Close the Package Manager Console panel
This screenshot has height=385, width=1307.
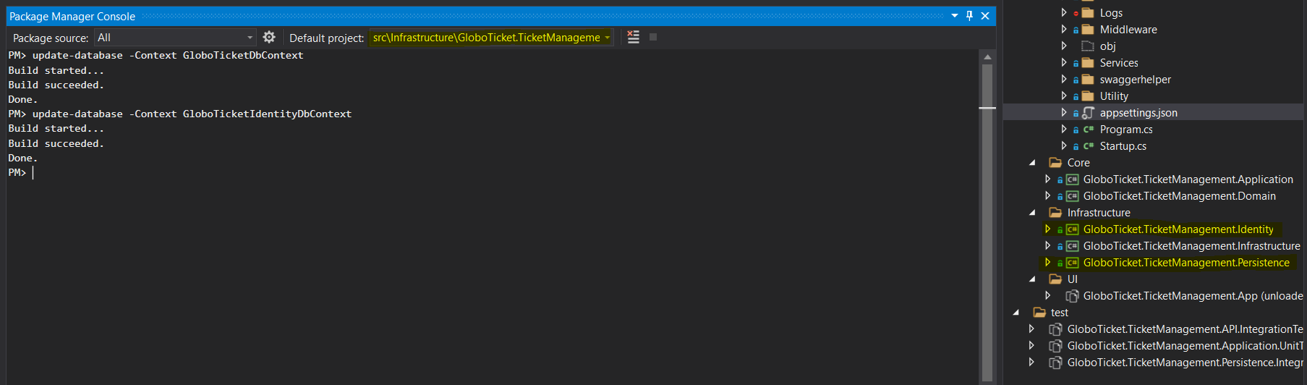(x=985, y=16)
